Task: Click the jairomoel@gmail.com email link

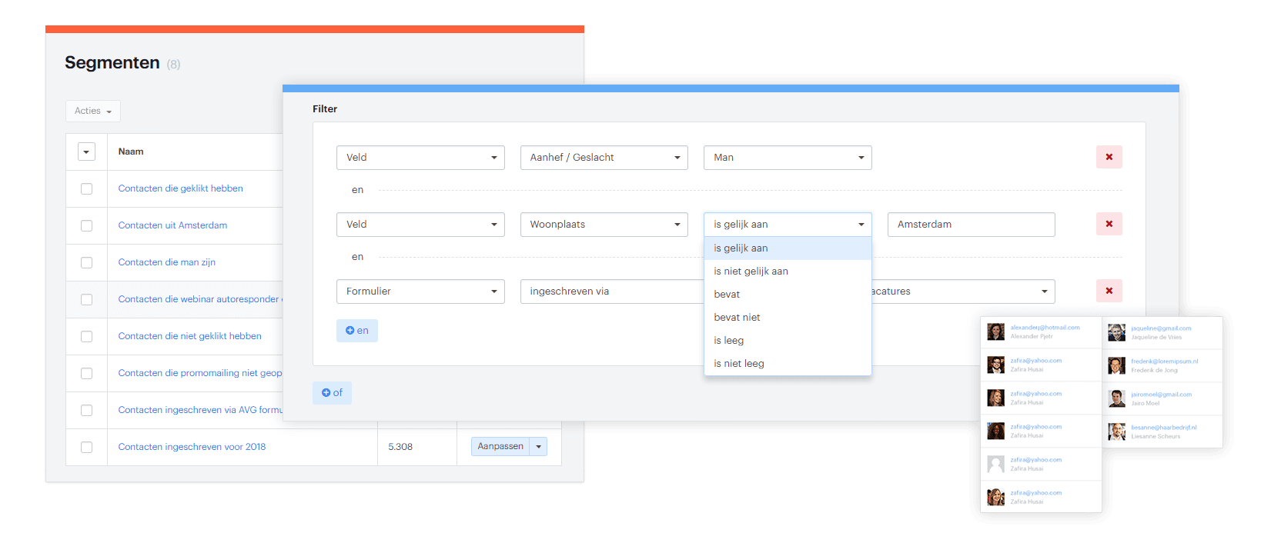Action: pos(1161,395)
